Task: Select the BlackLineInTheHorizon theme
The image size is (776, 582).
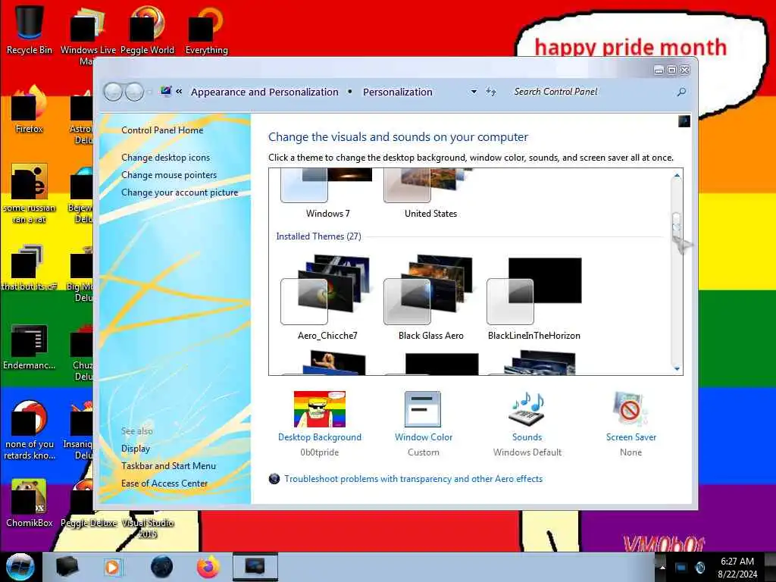Action: click(x=534, y=297)
